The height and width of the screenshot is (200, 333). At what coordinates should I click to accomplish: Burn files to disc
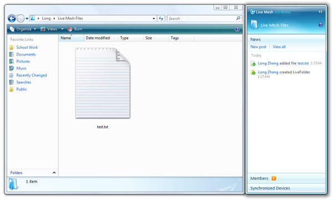75,29
